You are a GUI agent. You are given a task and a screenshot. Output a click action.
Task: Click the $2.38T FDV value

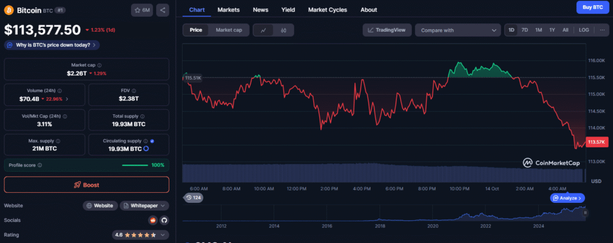tap(129, 99)
